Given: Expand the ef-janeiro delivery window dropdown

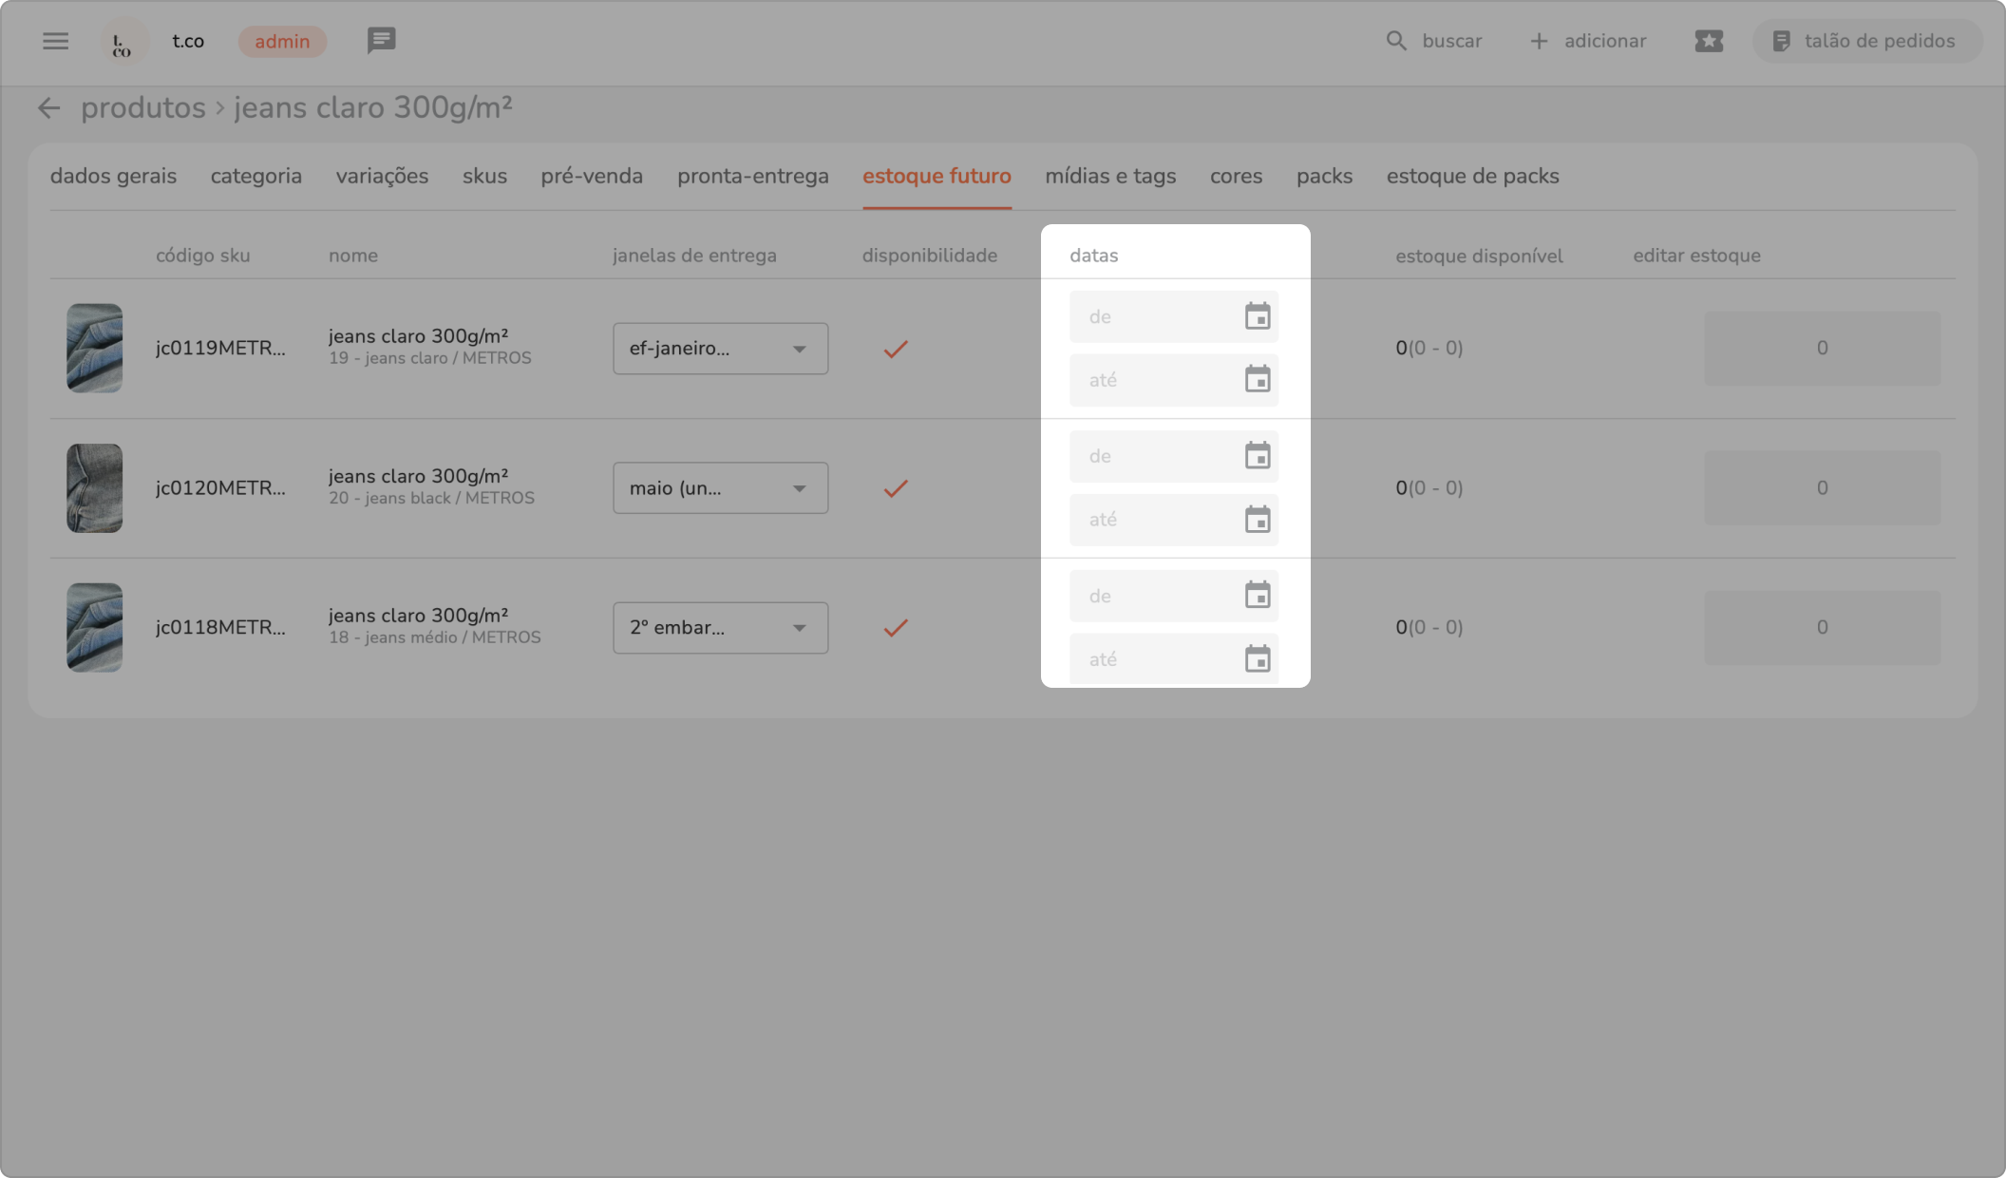Looking at the screenshot, I should coord(720,349).
